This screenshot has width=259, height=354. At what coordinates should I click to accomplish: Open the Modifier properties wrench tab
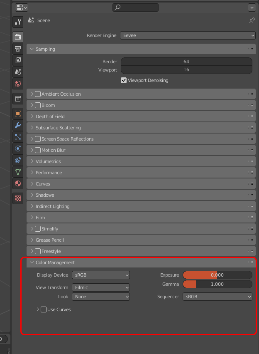18,125
